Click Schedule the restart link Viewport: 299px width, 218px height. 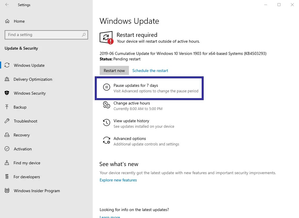tap(150, 71)
